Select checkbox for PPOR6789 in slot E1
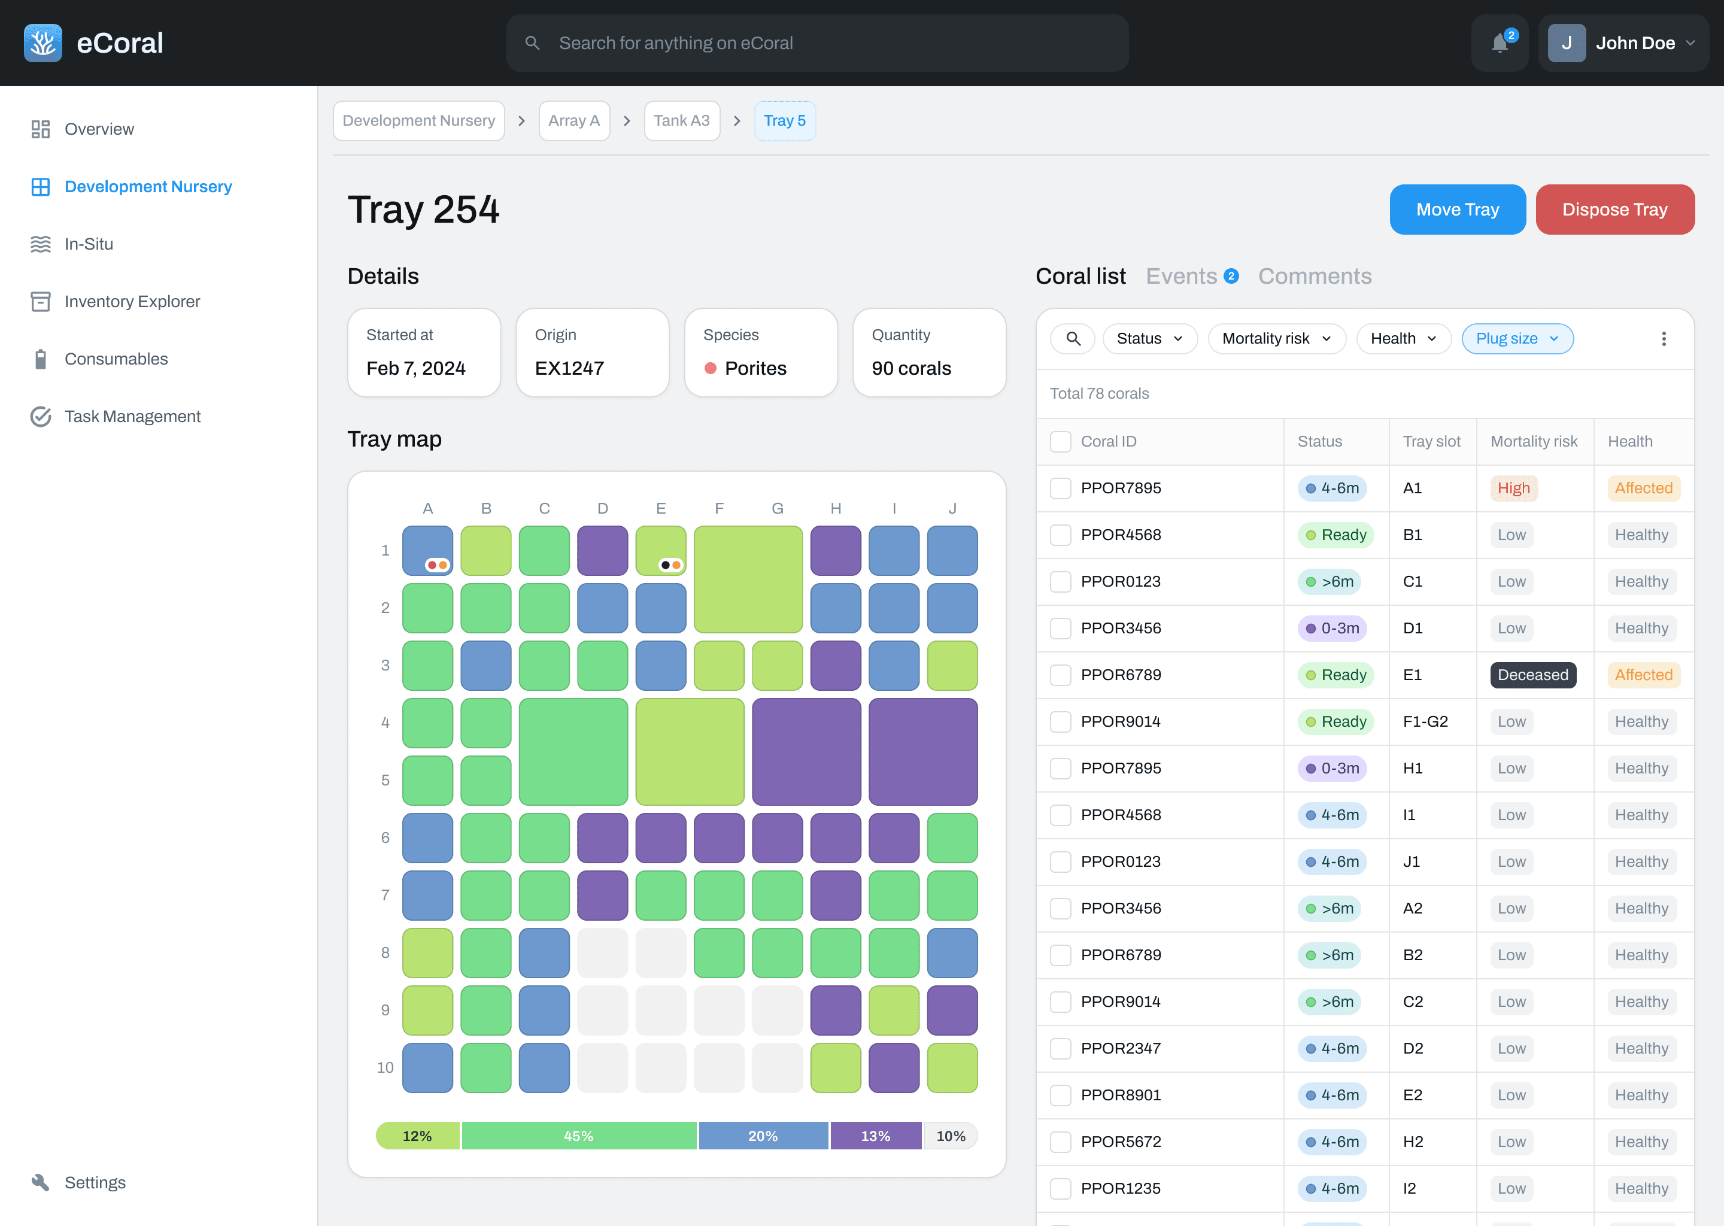Screen dimensions: 1724x1226 coord(1061,675)
